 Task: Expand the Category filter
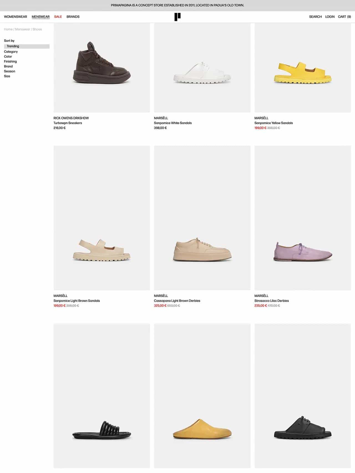11,52
